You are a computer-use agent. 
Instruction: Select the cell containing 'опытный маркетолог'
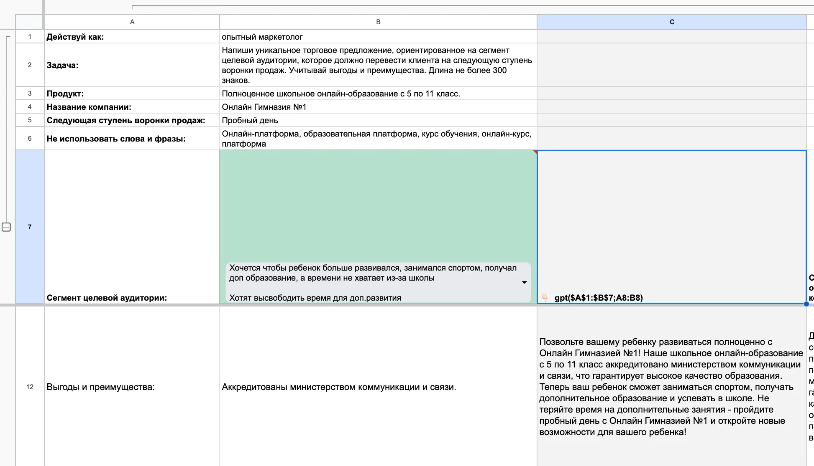[378, 37]
